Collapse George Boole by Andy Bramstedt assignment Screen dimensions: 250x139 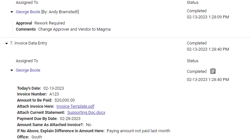(12, 12)
